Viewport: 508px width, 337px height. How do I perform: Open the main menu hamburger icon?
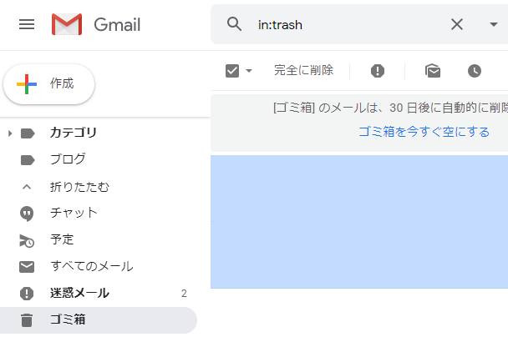(27, 24)
